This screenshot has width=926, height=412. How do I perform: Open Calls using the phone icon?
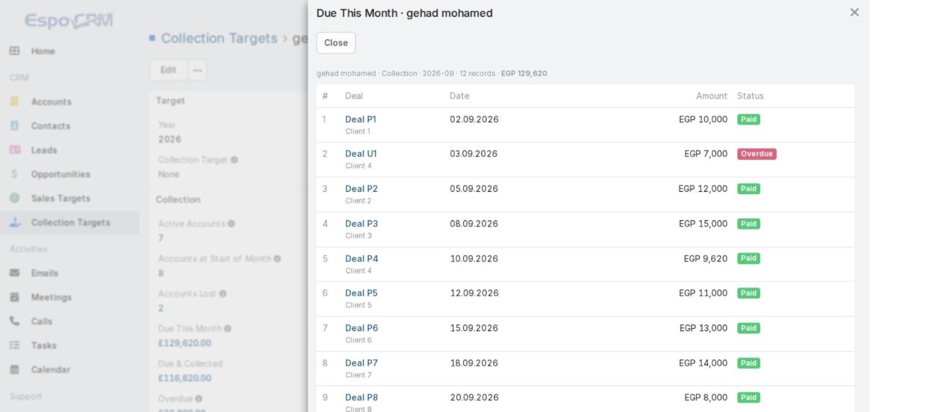click(x=15, y=321)
